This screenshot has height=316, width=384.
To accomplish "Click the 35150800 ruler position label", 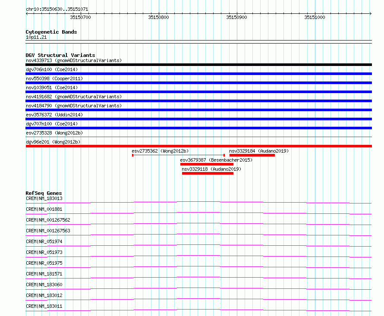I will (x=158, y=17).
